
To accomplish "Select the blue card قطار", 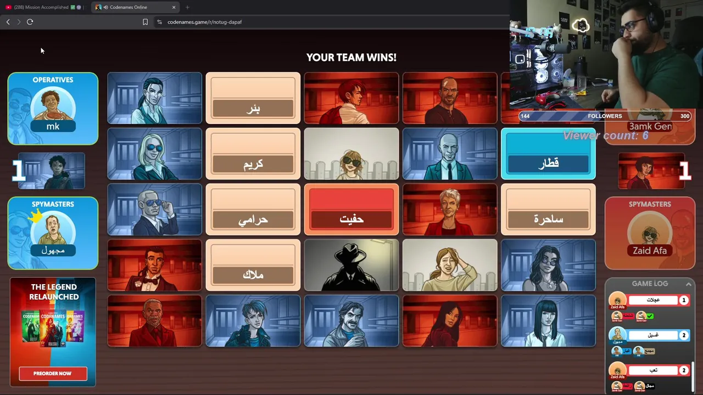I will (548, 154).
